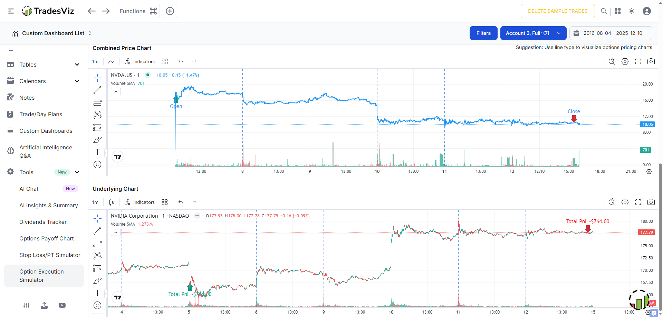The image size is (663, 317).
Task: Open Underlying Chart settings hexagon icon
Action: click(625, 202)
